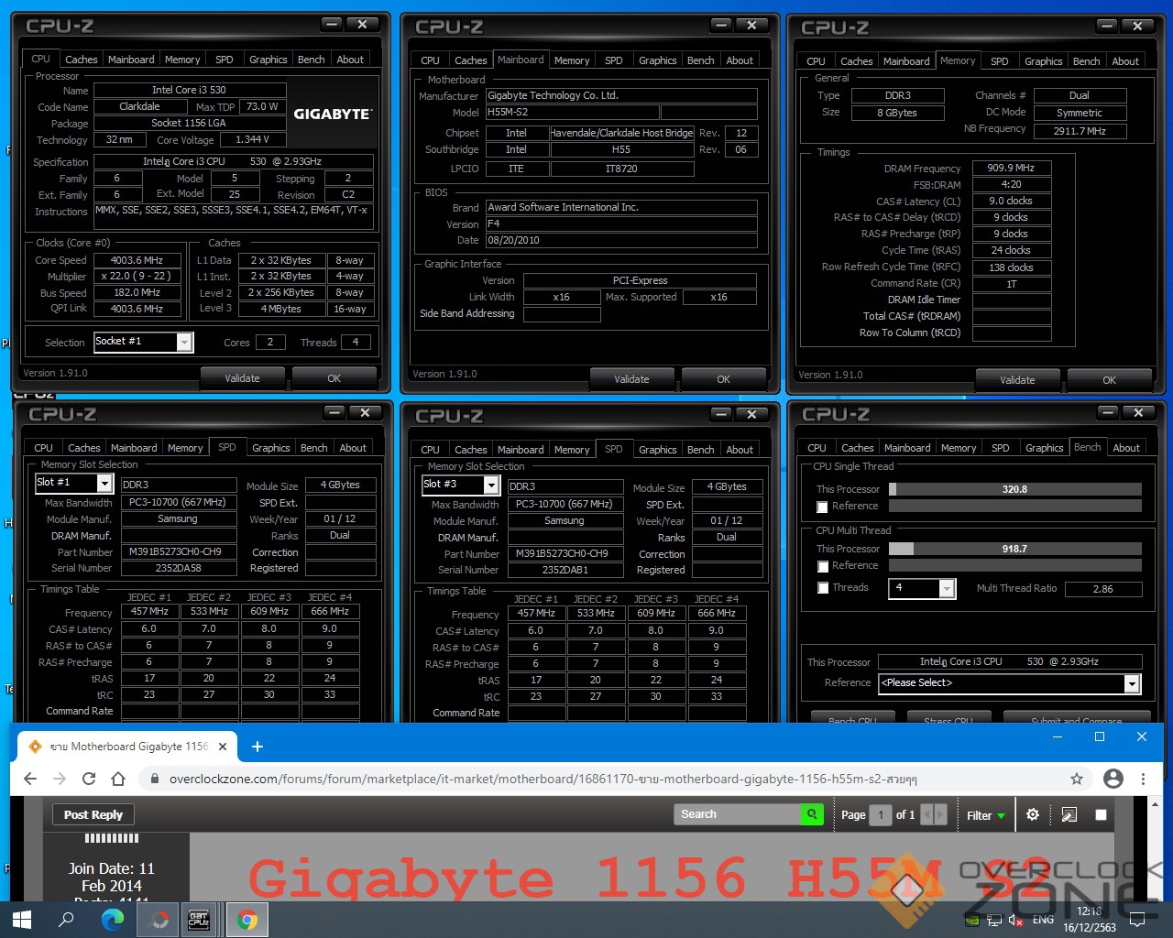Click the serial number 2352DAB1
The width and height of the screenshot is (1173, 938).
pyautogui.click(x=565, y=570)
